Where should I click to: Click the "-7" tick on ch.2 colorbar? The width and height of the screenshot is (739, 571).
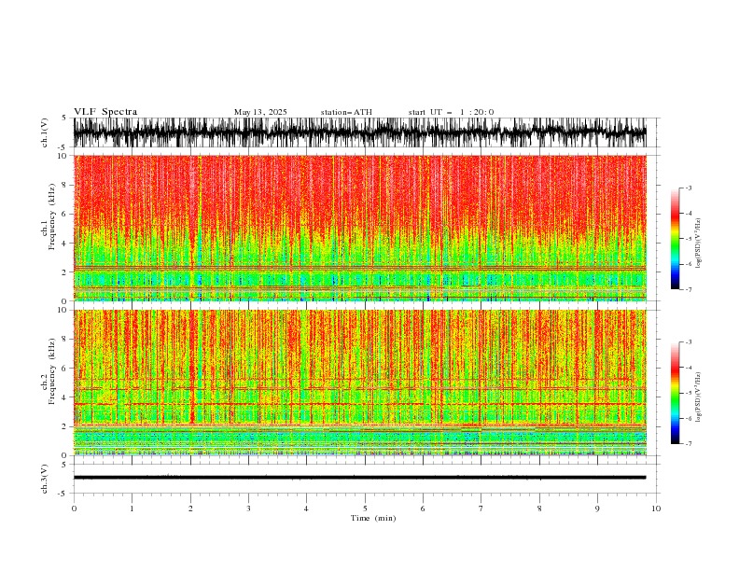click(x=689, y=444)
